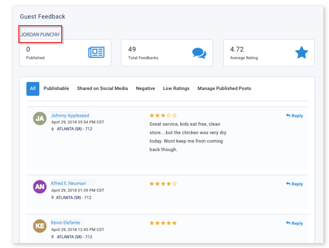Click the Kevin Elefante name link

66,222
